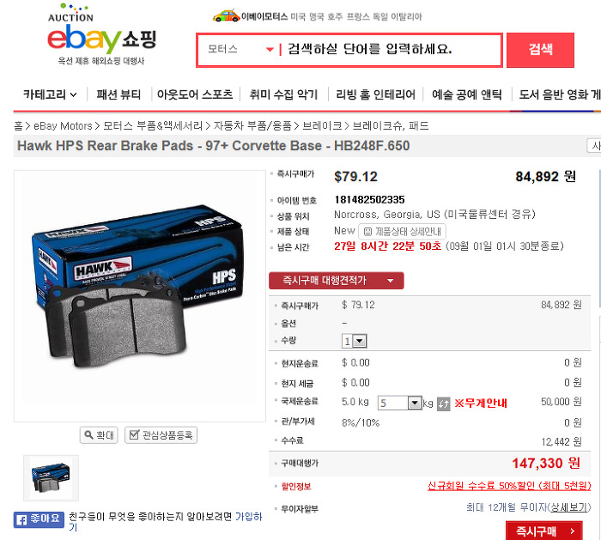Click the red 검색 search button
Viewport: 601px width, 540px height.
pos(540,50)
